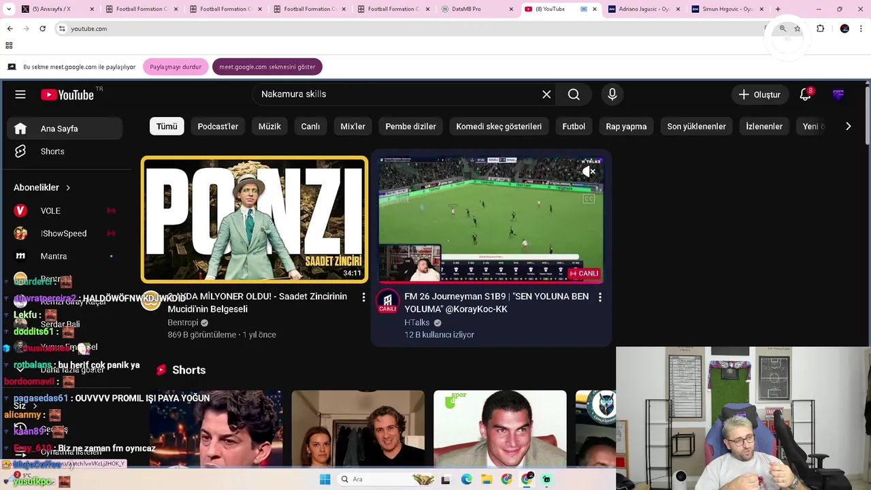The width and height of the screenshot is (871, 490).
Task: Select the Son yüklenenler filter chip
Action: tap(696, 127)
